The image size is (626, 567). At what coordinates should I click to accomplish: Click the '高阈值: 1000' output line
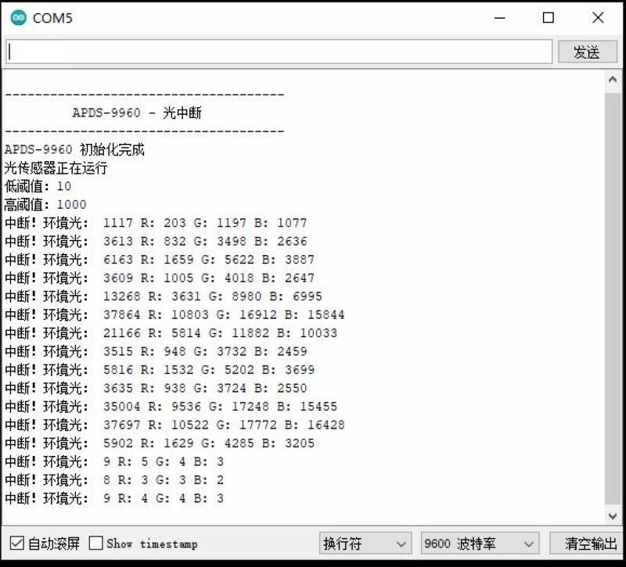pos(45,204)
